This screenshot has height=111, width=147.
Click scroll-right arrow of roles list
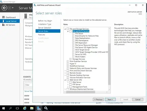pos(107,92)
